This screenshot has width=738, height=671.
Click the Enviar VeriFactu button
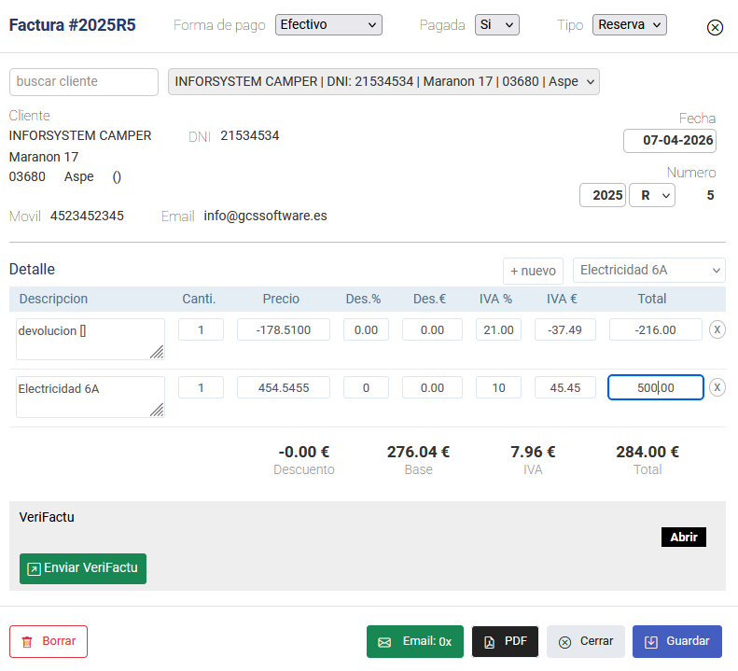tap(83, 568)
